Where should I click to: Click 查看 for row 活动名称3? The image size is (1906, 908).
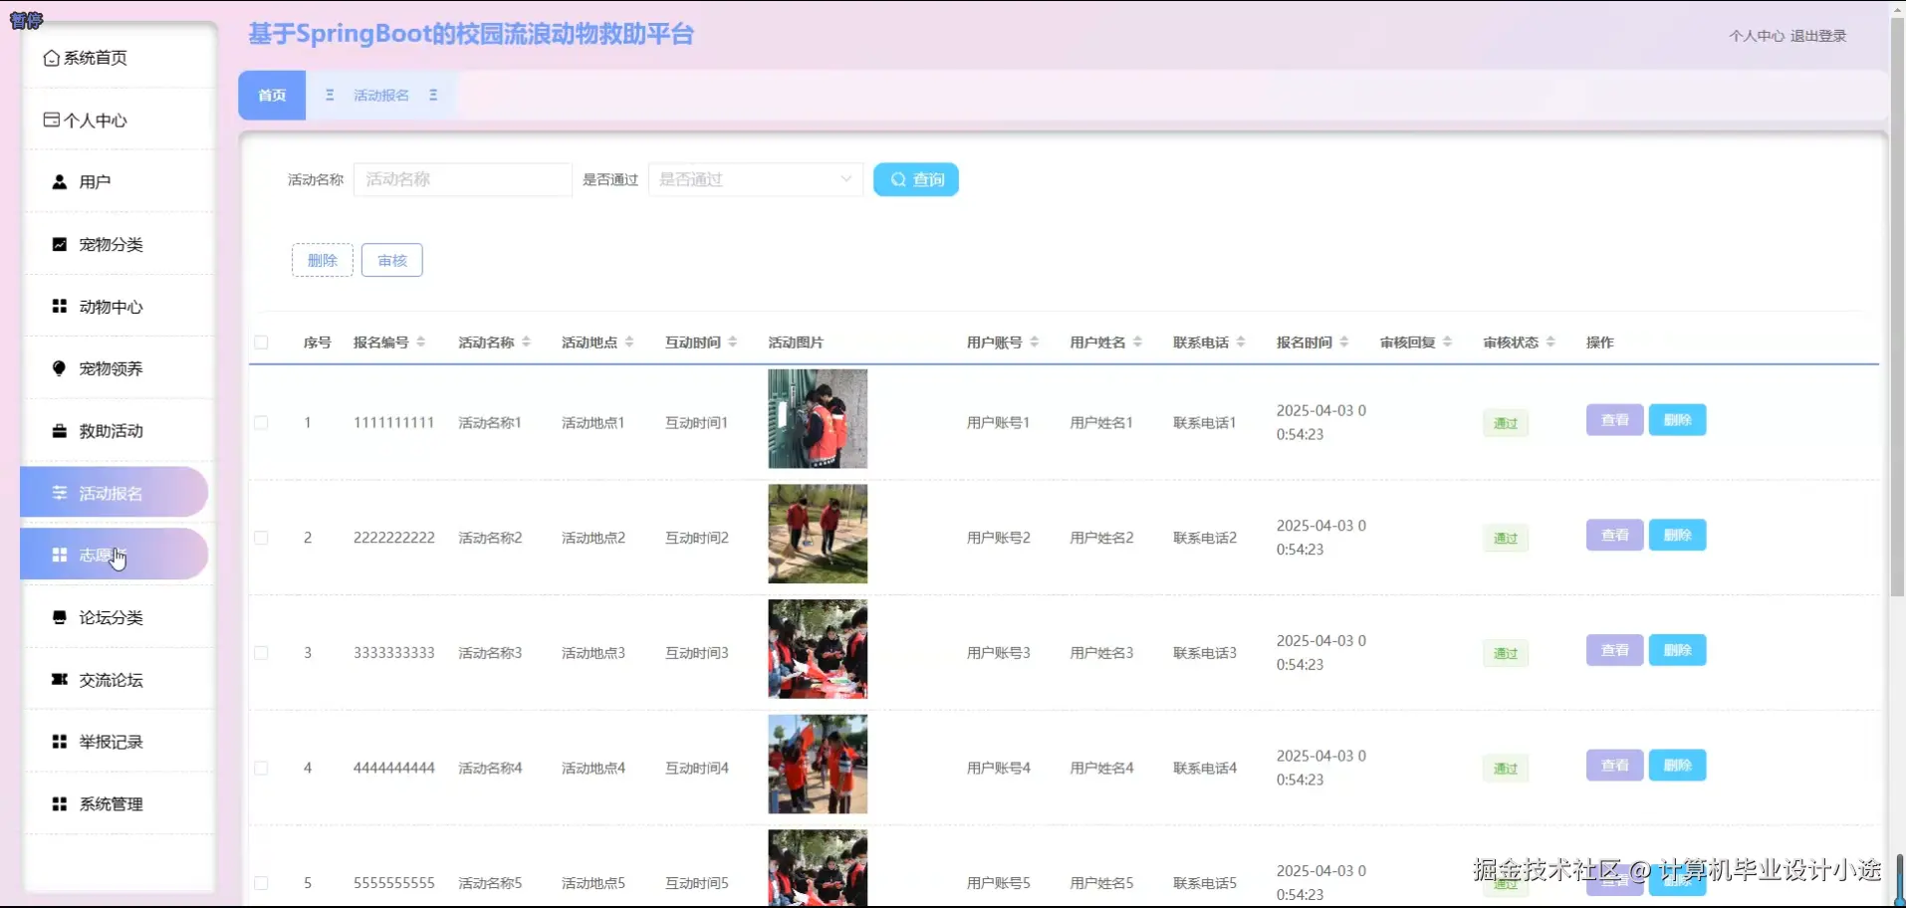pos(1614,650)
